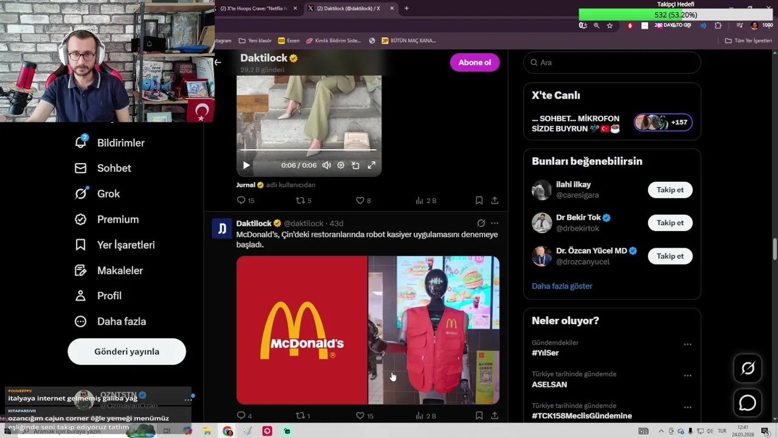Open the McDonald's logo image
Image resolution: width=778 pixels, height=438 pixels.
[301, 330]
